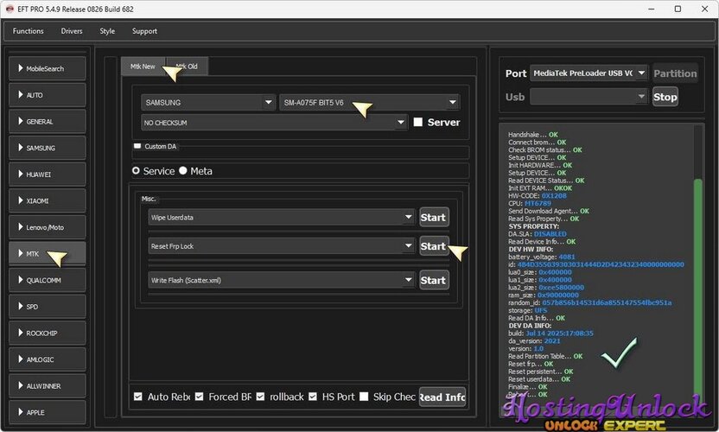Click the Reset persistent OK log line

pyautogui.click(x=541, y=372)
